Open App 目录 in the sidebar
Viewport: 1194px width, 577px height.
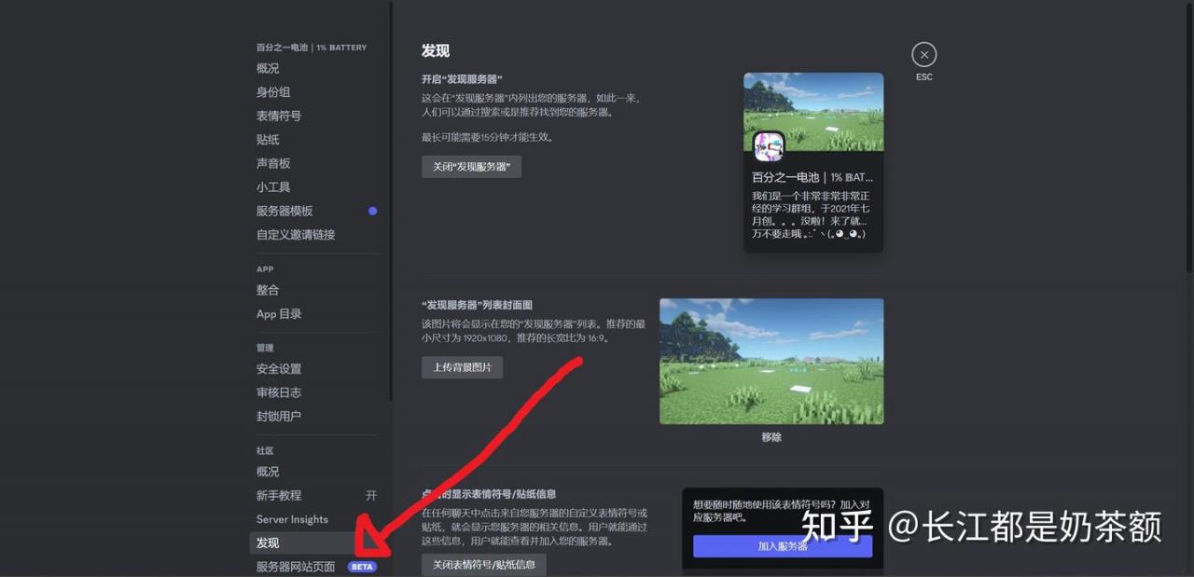pyautogui.click(x=279, y=314)
